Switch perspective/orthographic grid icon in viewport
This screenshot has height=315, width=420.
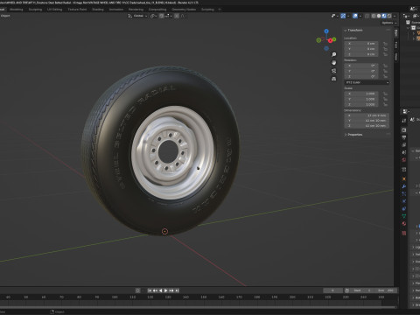pyautogui.click(x=333, y=79)
